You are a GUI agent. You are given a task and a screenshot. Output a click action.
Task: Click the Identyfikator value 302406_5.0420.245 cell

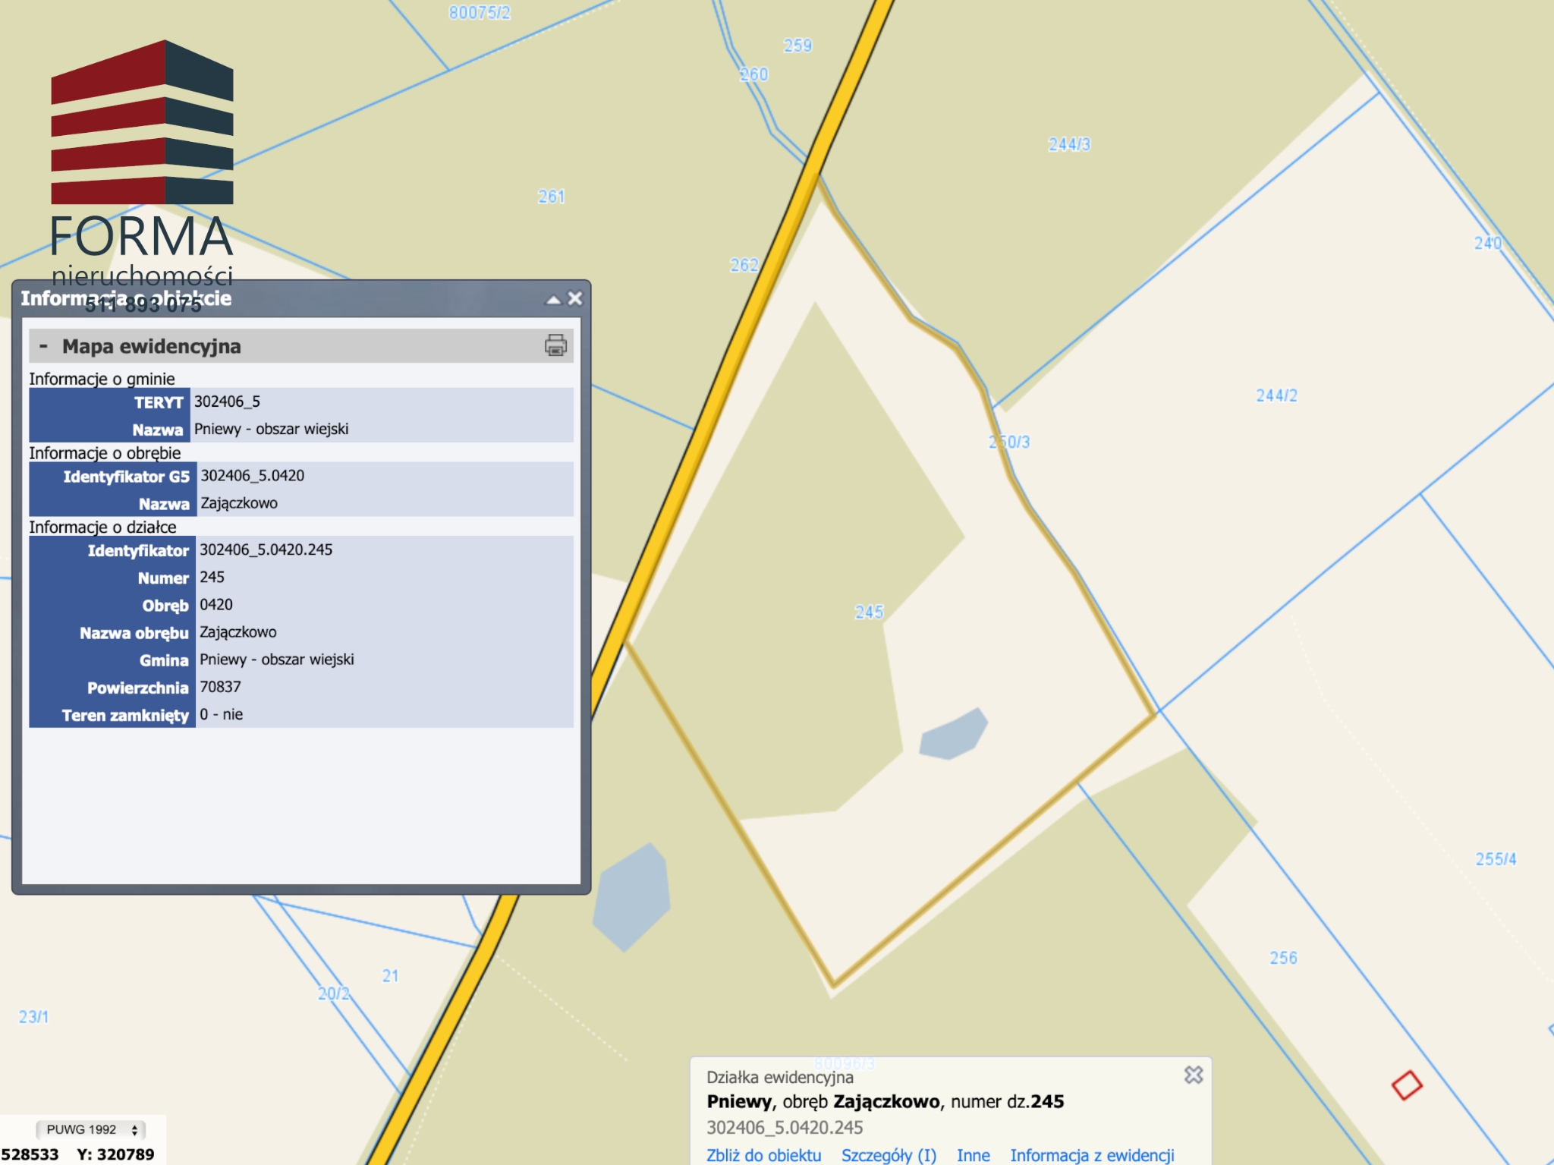pos(266,550)
